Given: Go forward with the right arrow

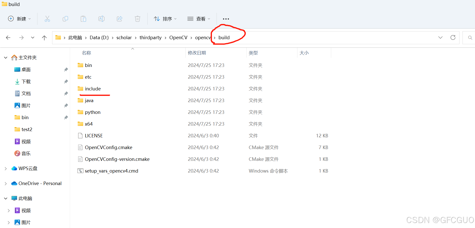Looking at the screenshot, I should pos(22,38).
